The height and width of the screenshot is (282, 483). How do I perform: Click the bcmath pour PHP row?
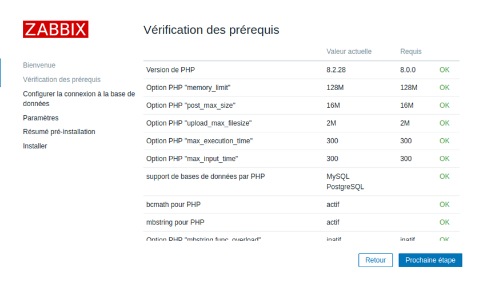click(174, 204)
